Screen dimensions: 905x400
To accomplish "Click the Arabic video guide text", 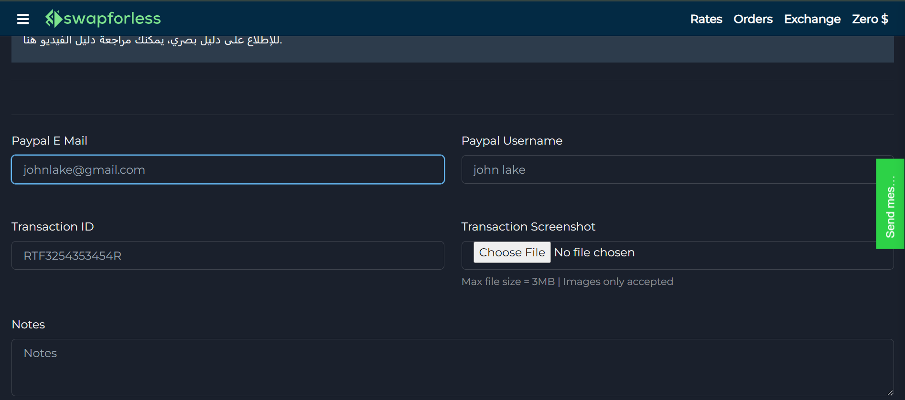I will [x=152, y=40].
